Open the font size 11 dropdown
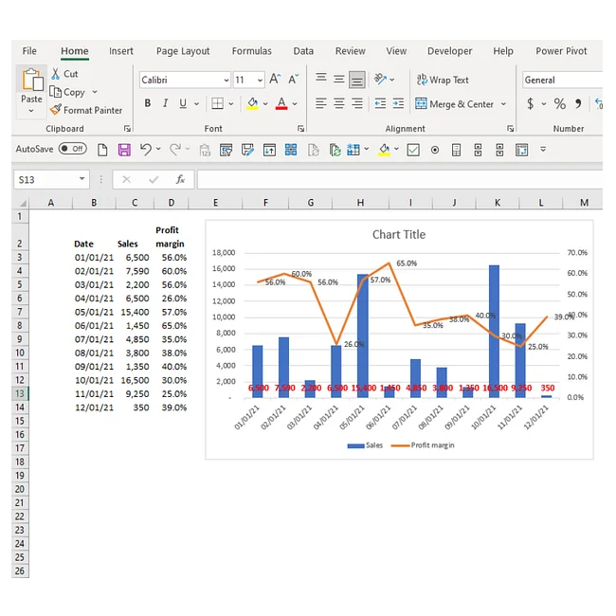This screenshot has width=616, height=616. pos(260,81)
